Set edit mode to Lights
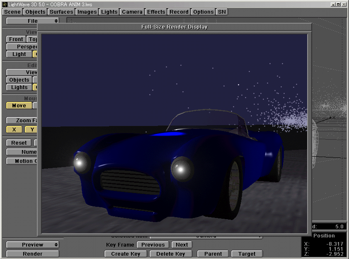The height and width of the screenshot is (259, 349). (19, 87)
